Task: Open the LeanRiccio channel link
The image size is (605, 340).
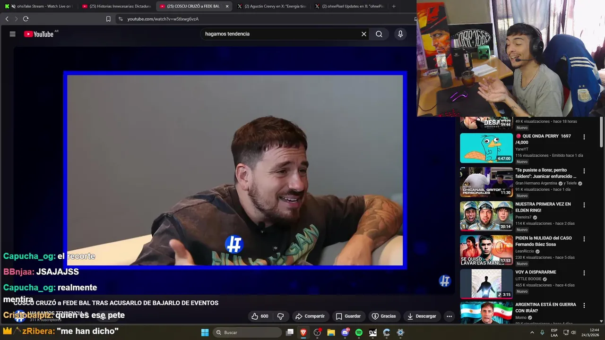Action: tap(524, 251)
